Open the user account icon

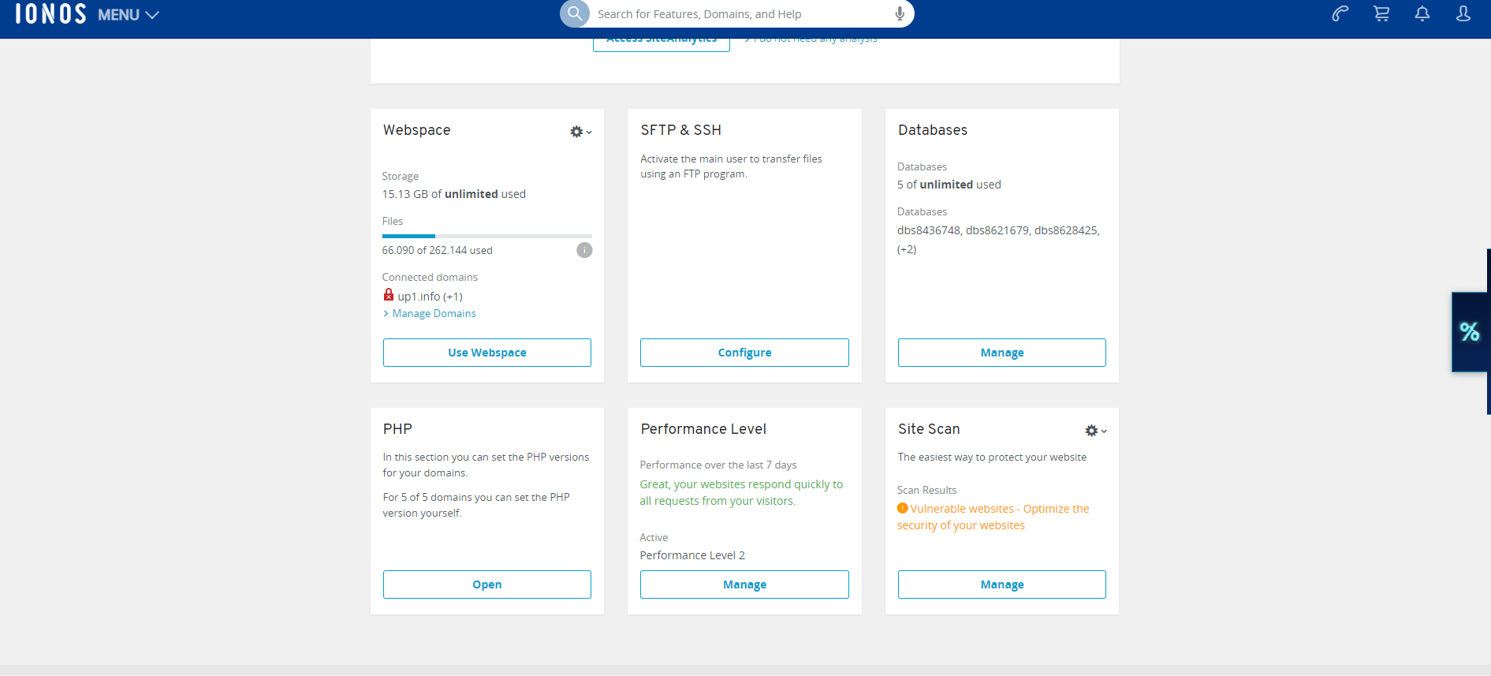[x=1463, y=13]
